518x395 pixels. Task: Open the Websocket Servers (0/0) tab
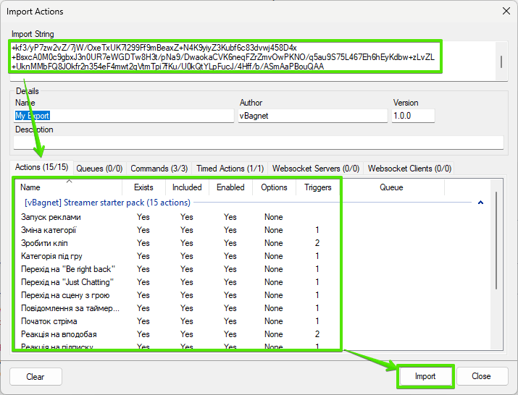[x=316, y=169]
